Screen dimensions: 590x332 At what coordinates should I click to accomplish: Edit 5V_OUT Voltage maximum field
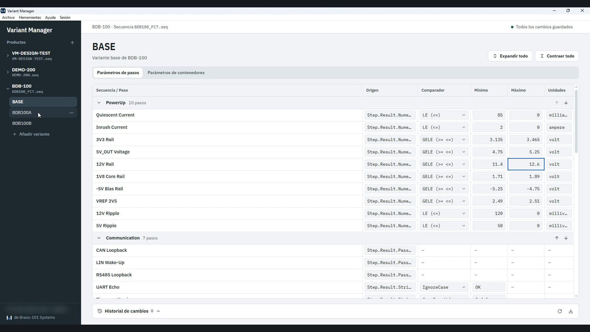(x=526, y=152)
